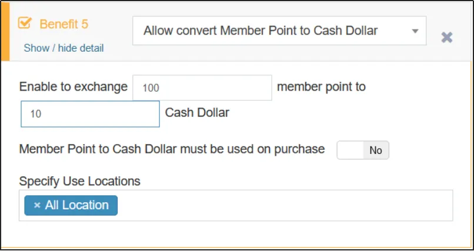The height and width of the screenshot is (251, 474).
Task: Click the must be used on purchase label
Action: coord(172,149)
